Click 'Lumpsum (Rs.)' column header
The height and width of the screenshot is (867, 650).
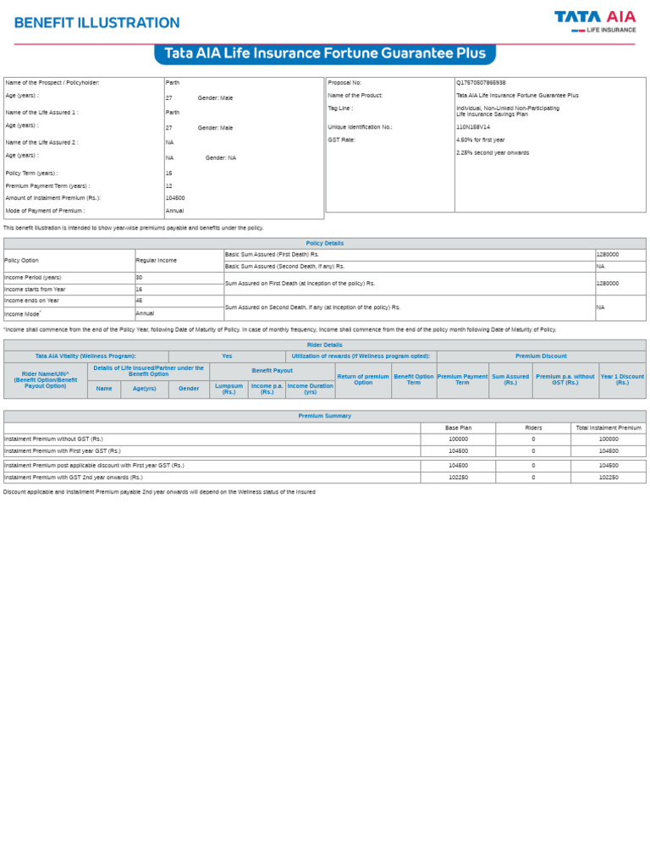[229, 389]
